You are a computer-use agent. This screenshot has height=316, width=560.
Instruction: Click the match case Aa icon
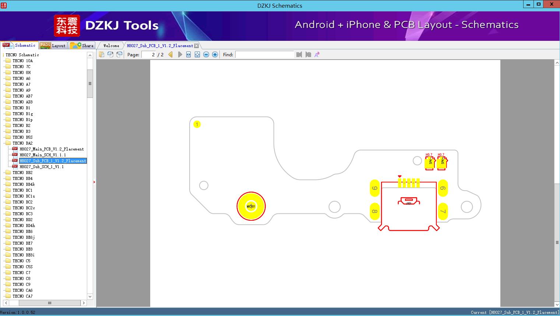[317, 54]
